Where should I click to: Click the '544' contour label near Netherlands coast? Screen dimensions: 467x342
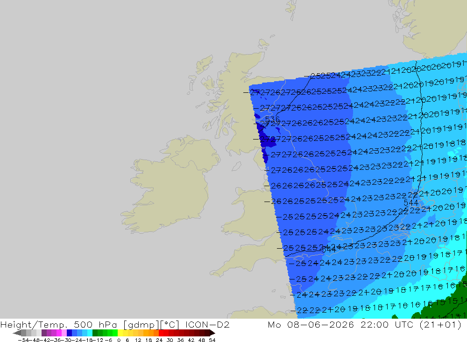[x=410, y=202]
